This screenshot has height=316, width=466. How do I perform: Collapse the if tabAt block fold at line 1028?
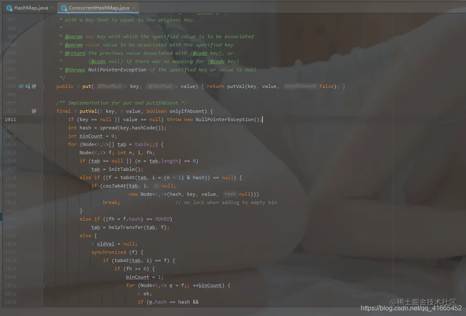(x=43, y=260)
